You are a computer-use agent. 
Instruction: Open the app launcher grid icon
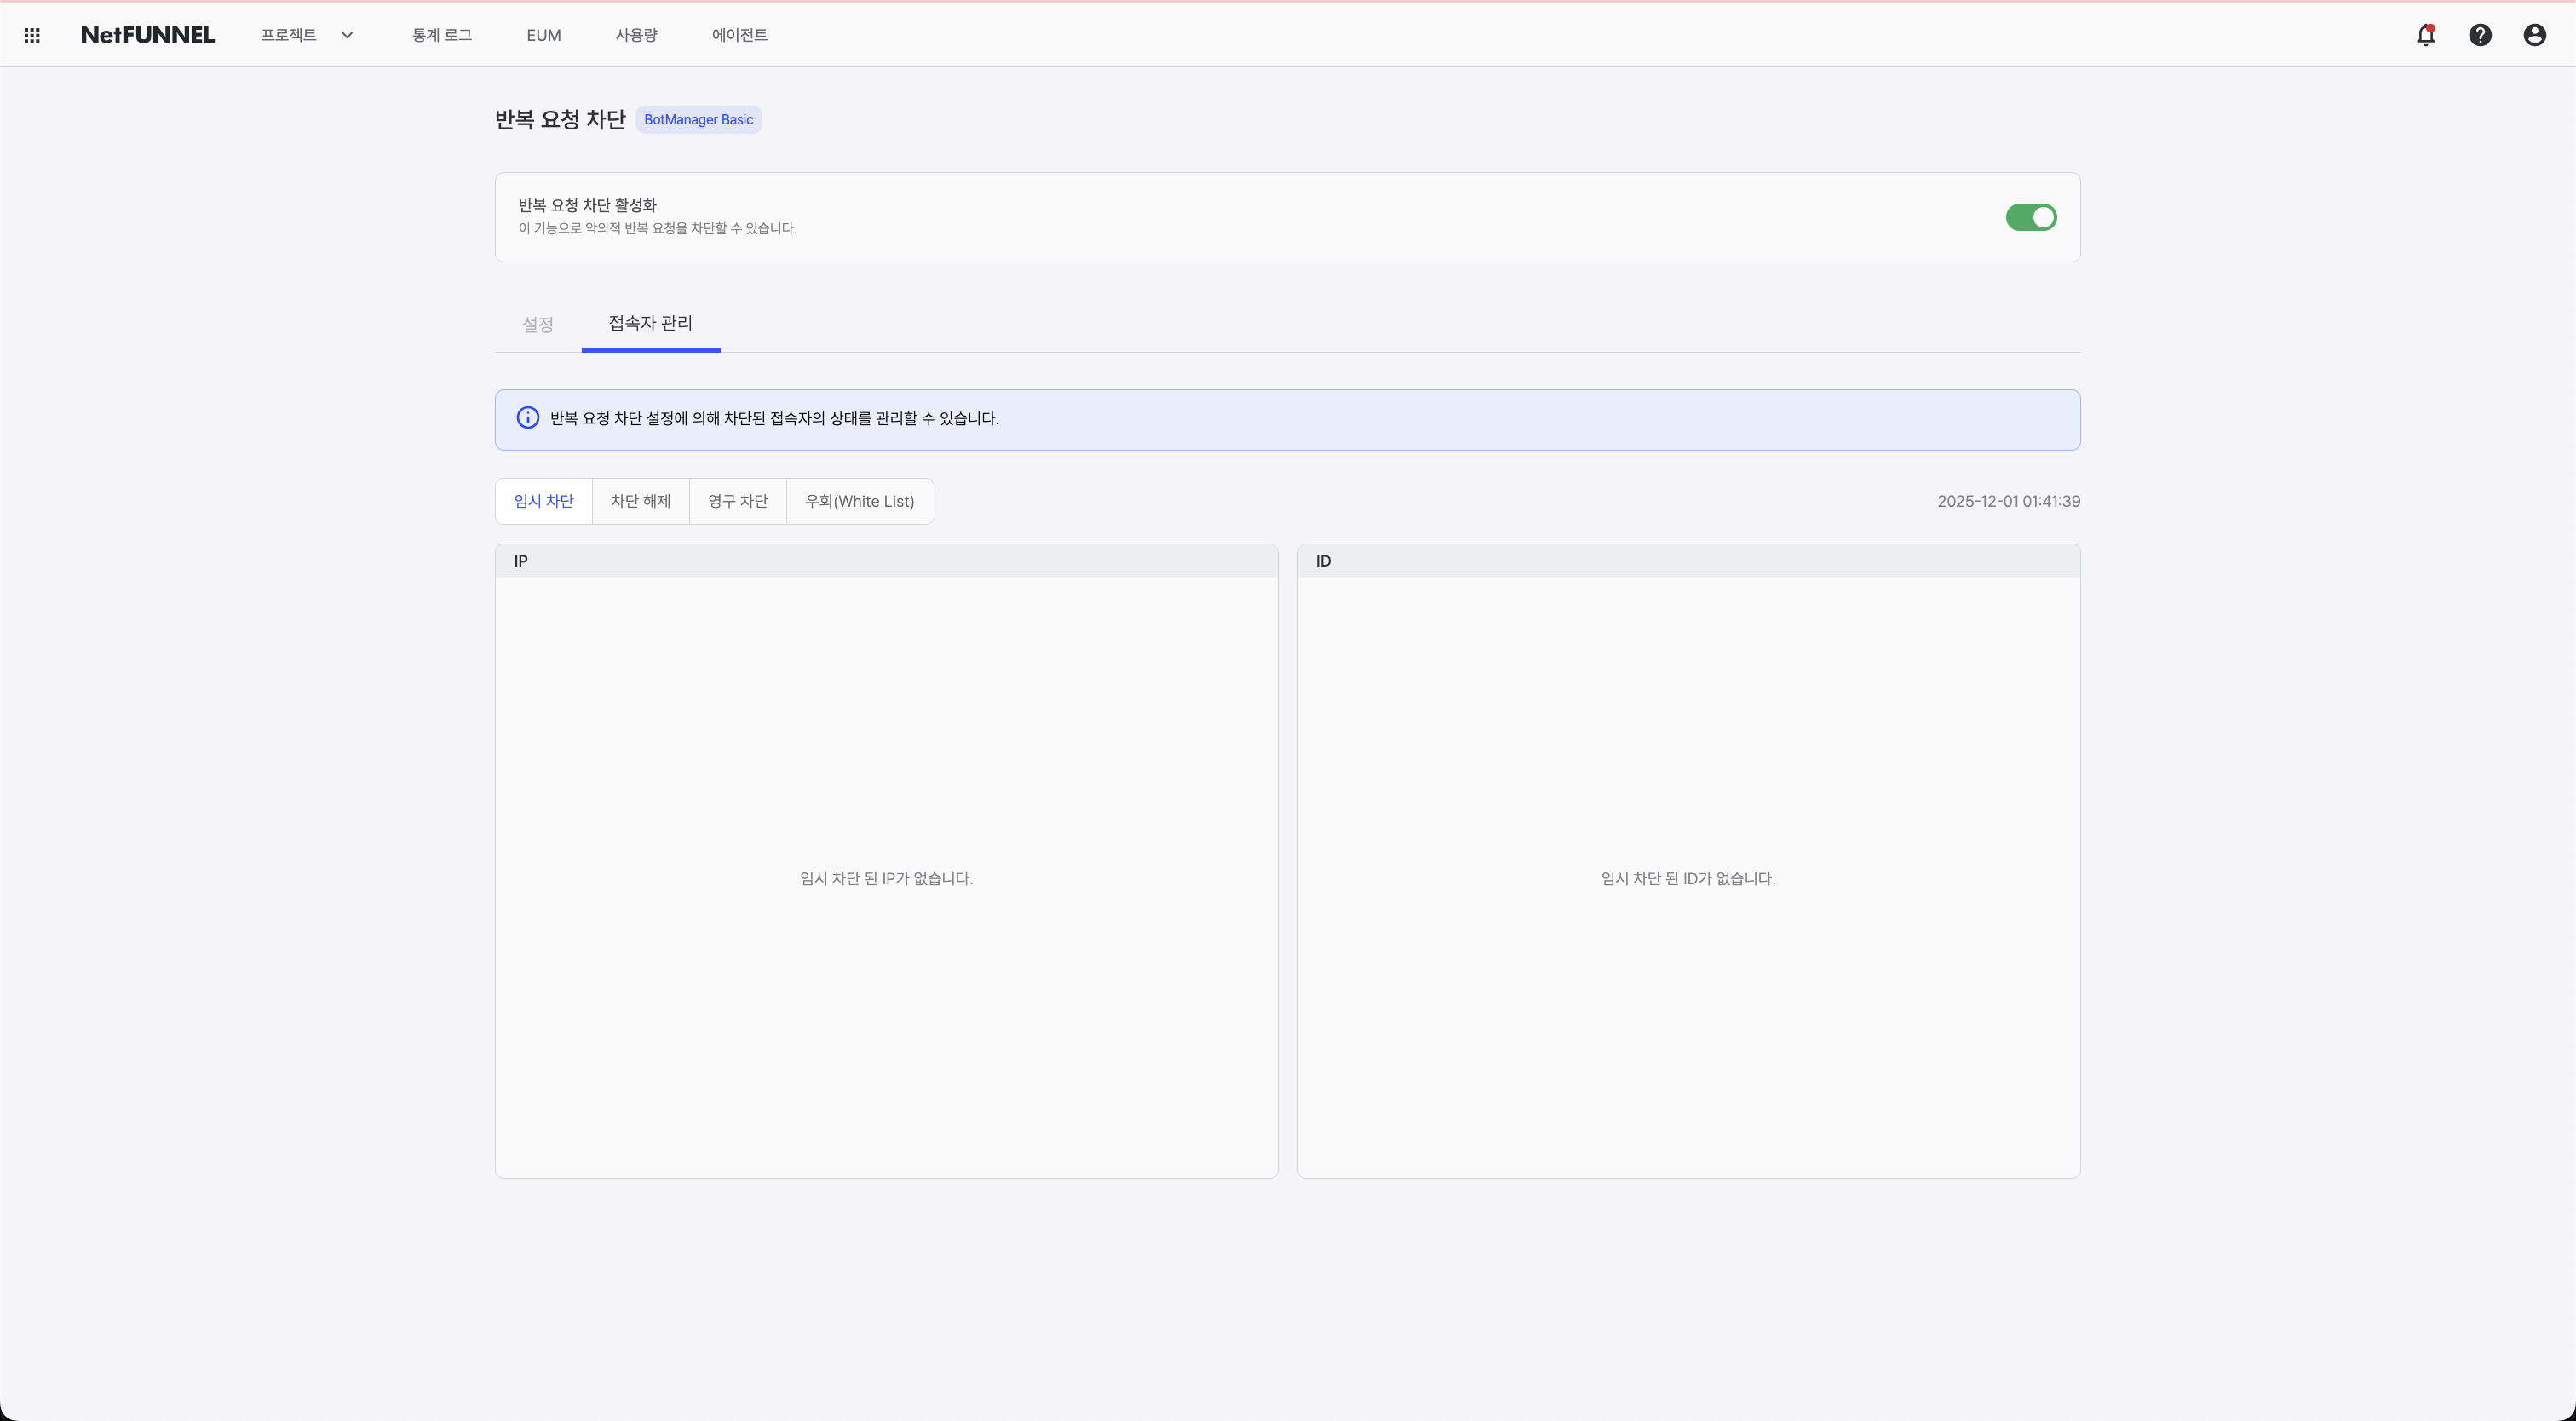[x=31, y=34]
